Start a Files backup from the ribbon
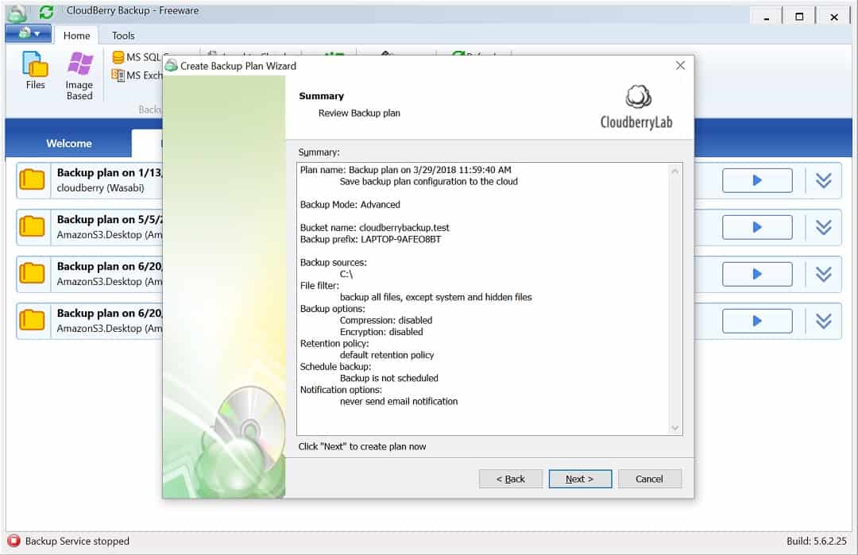The width and height of the screenshot is (858, 555). coord(35,71)
